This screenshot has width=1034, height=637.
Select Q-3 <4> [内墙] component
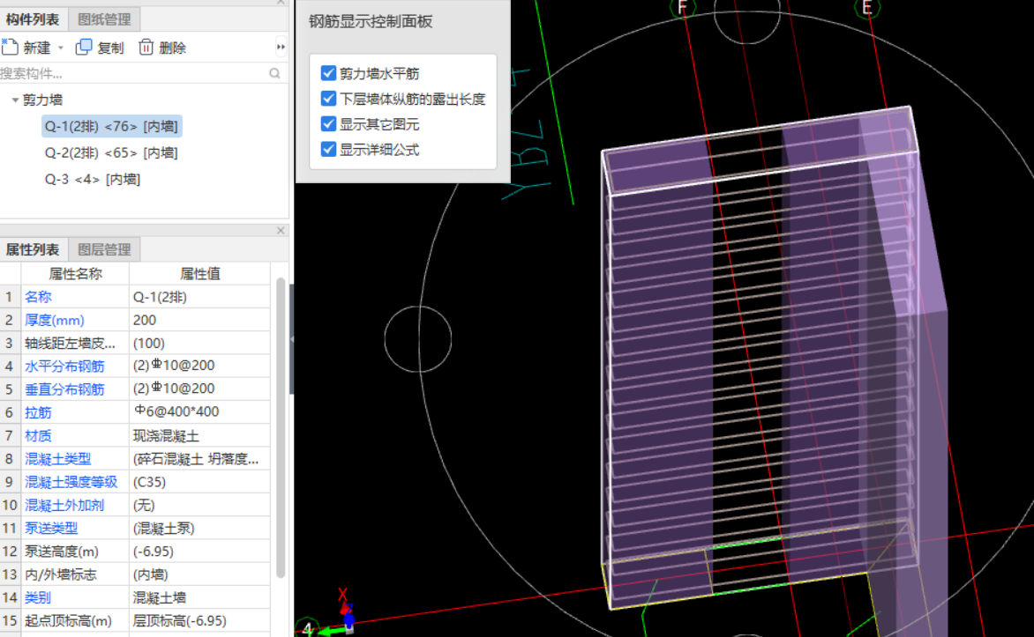coord(93,179)
